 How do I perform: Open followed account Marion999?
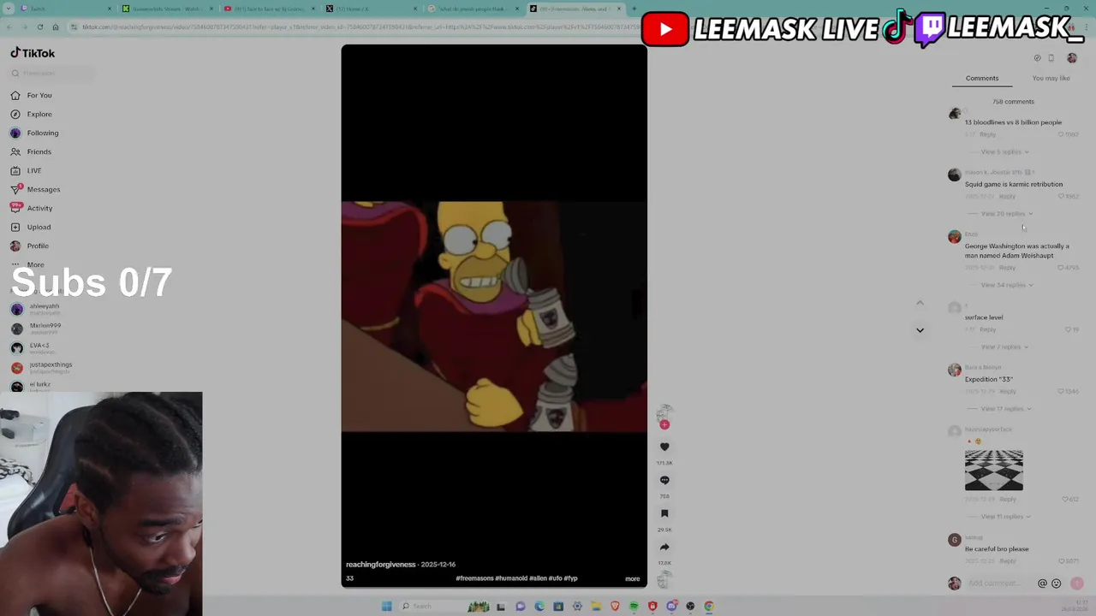tap(36, 328)
